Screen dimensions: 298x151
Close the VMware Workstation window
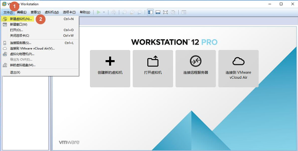pyautogui.click(x=293, y=4)
